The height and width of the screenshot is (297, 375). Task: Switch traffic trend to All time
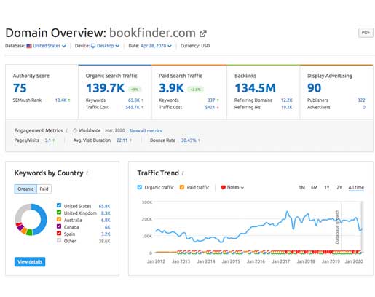pos(356,188)
